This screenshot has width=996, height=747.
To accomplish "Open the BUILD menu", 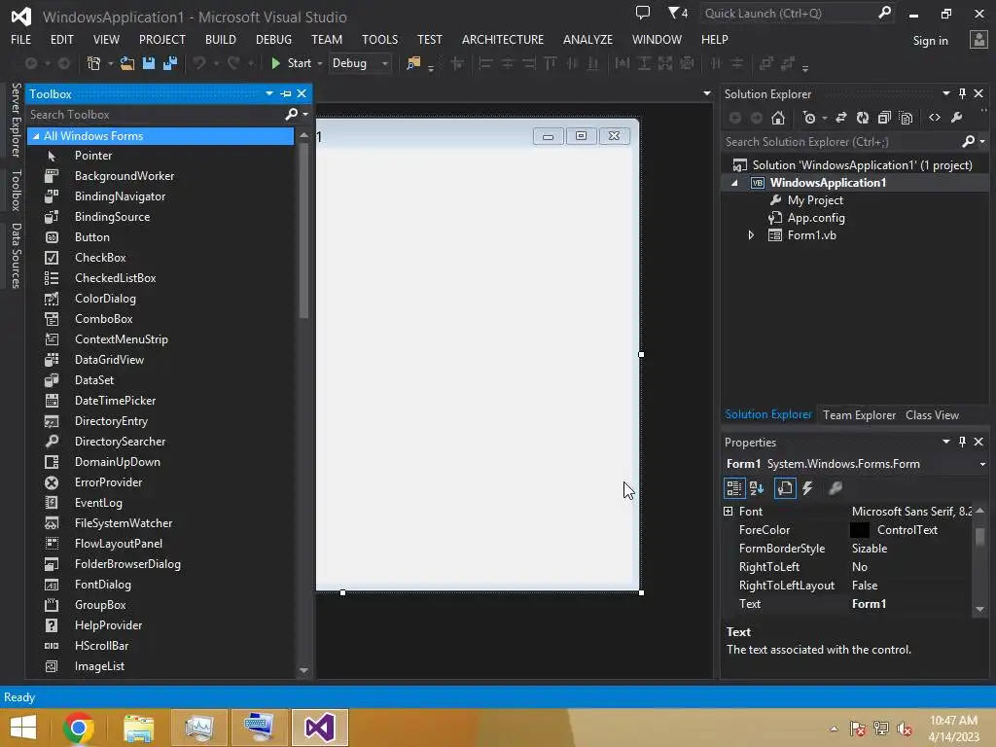I will tap(221, 39).
